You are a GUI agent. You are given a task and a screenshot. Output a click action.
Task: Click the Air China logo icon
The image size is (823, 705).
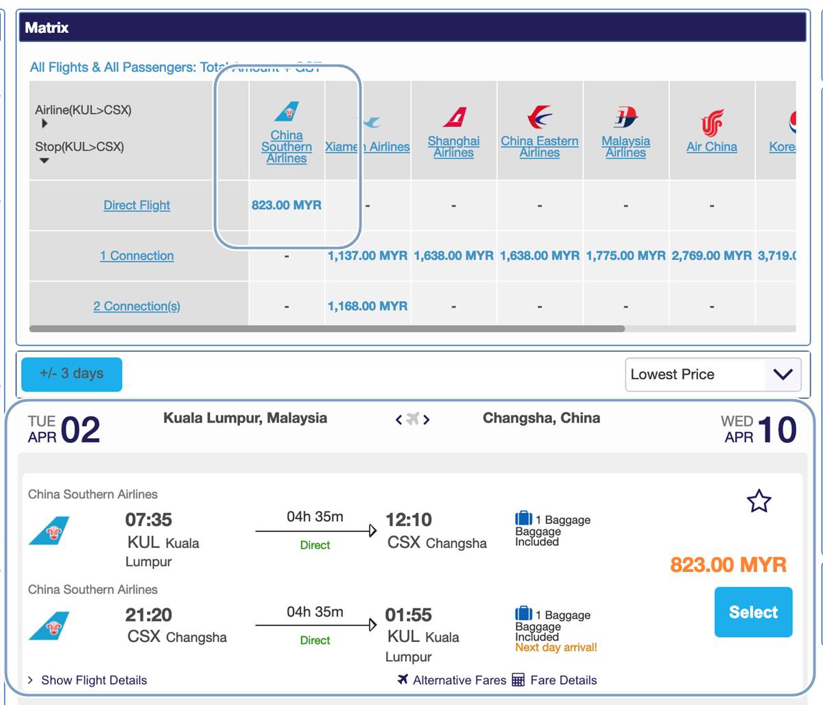point(712,123)
